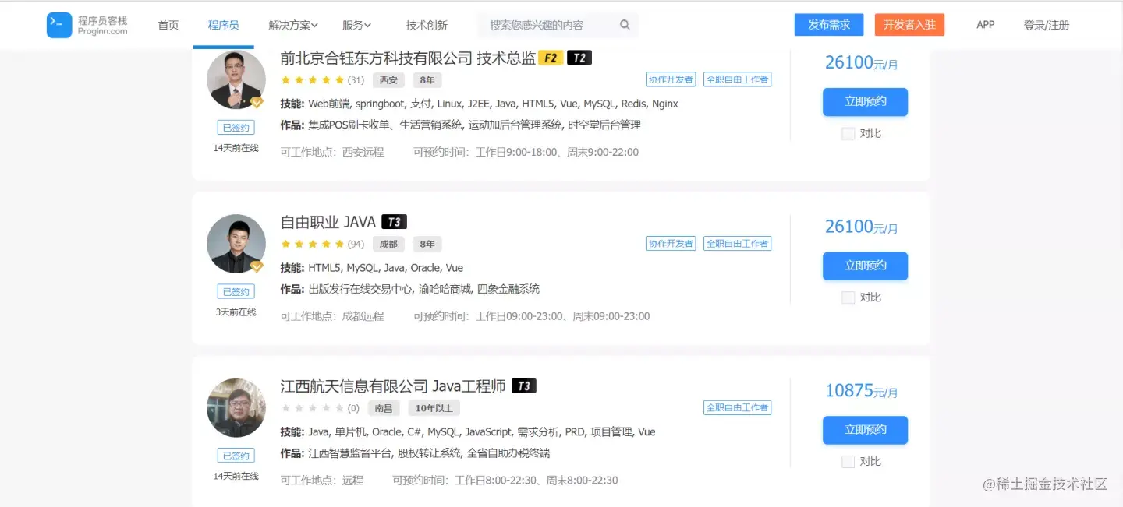The width and height of the screenshot is (1123, 507).
Task: Click 全职自由工作者 tag on 自由职业 JAVA card
Action: click(x=737, y=244)
